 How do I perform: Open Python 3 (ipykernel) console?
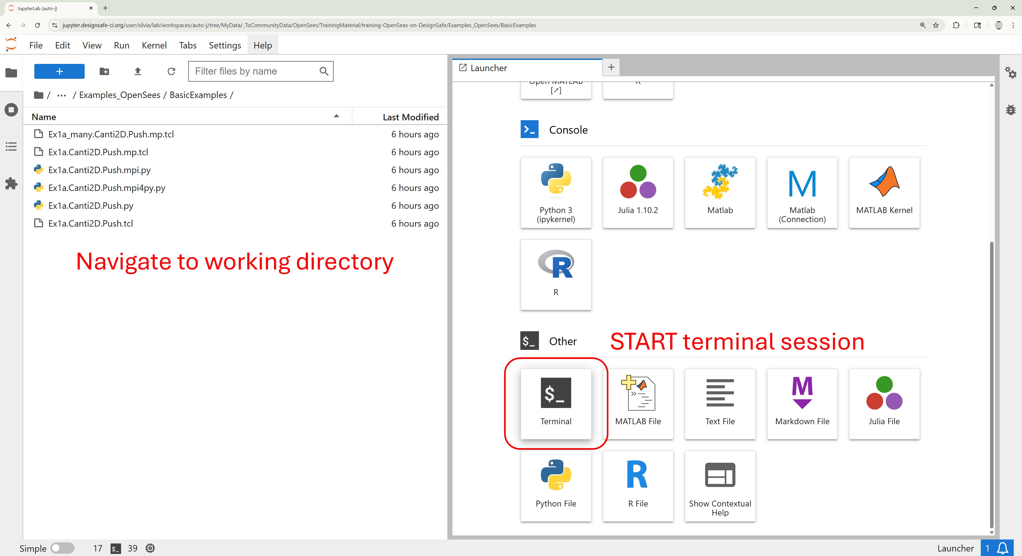point(555,193)
